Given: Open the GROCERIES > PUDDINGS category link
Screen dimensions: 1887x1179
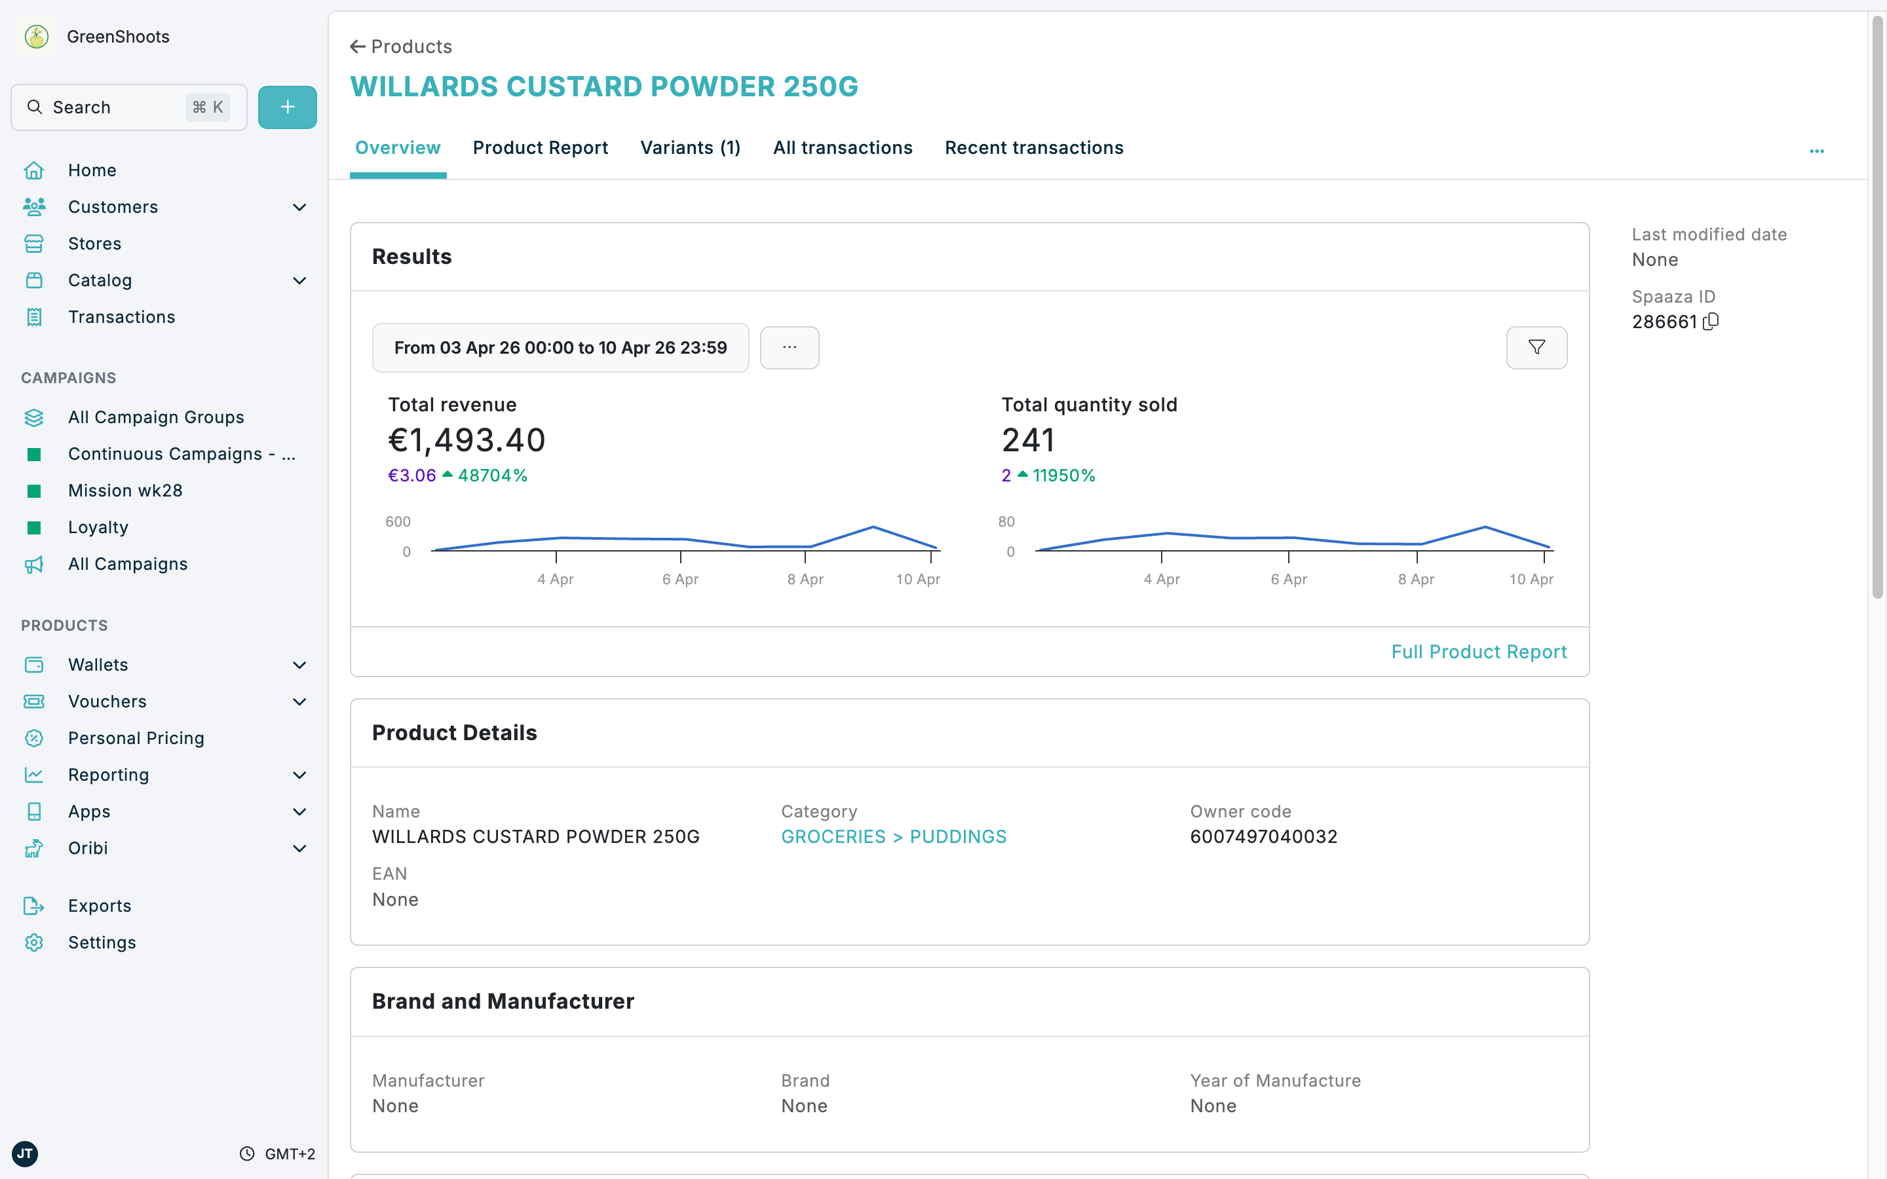Looking at the screenshot, I should (894, 836).
